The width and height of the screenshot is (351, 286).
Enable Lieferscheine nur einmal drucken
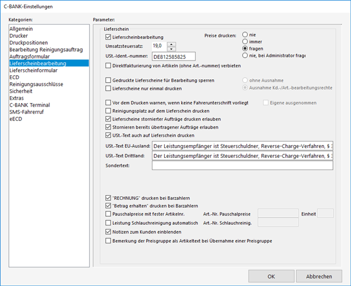pyautogui.click(x=108, y=89)
